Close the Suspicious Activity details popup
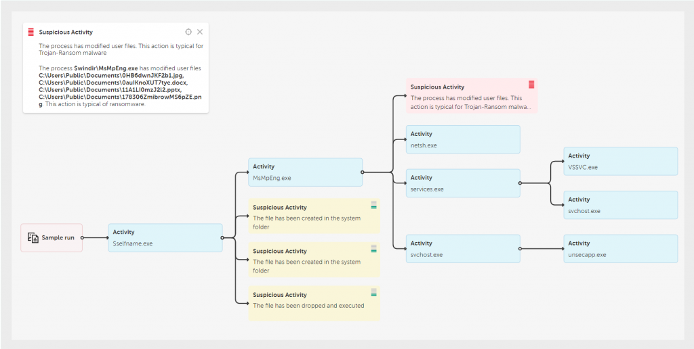The height and width of the screenshot is (349, 694). tap(200, 32)
